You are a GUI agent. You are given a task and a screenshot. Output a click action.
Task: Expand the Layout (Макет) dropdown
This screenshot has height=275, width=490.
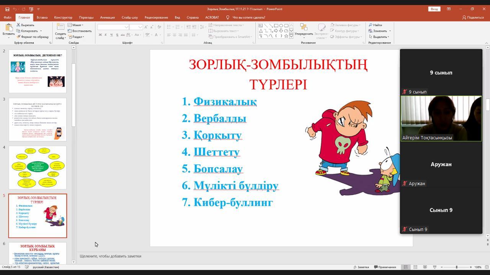(x=76, y=25)
